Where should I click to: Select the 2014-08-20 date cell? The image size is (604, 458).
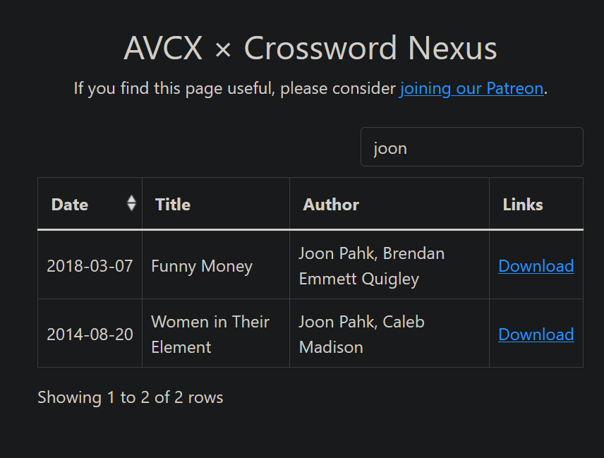[90, 334]
